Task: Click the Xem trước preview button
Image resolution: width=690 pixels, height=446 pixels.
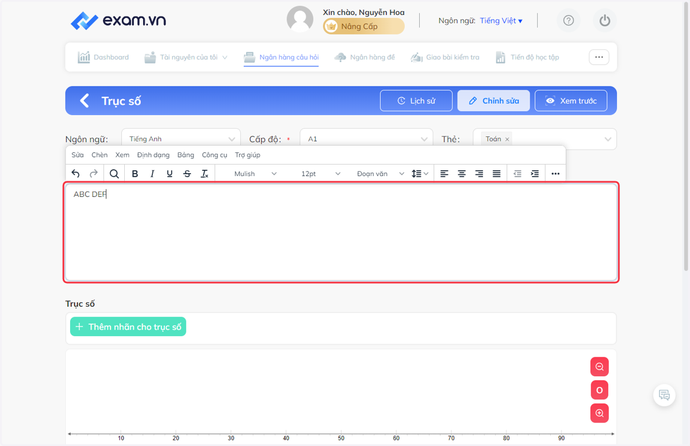Action: click(x=571, y=101)
